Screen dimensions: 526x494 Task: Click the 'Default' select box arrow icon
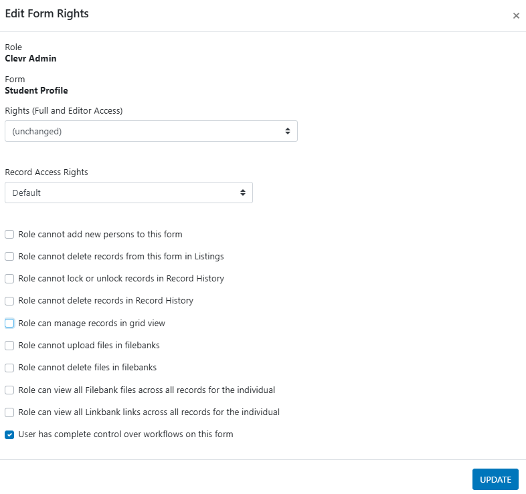click(243, 193)
